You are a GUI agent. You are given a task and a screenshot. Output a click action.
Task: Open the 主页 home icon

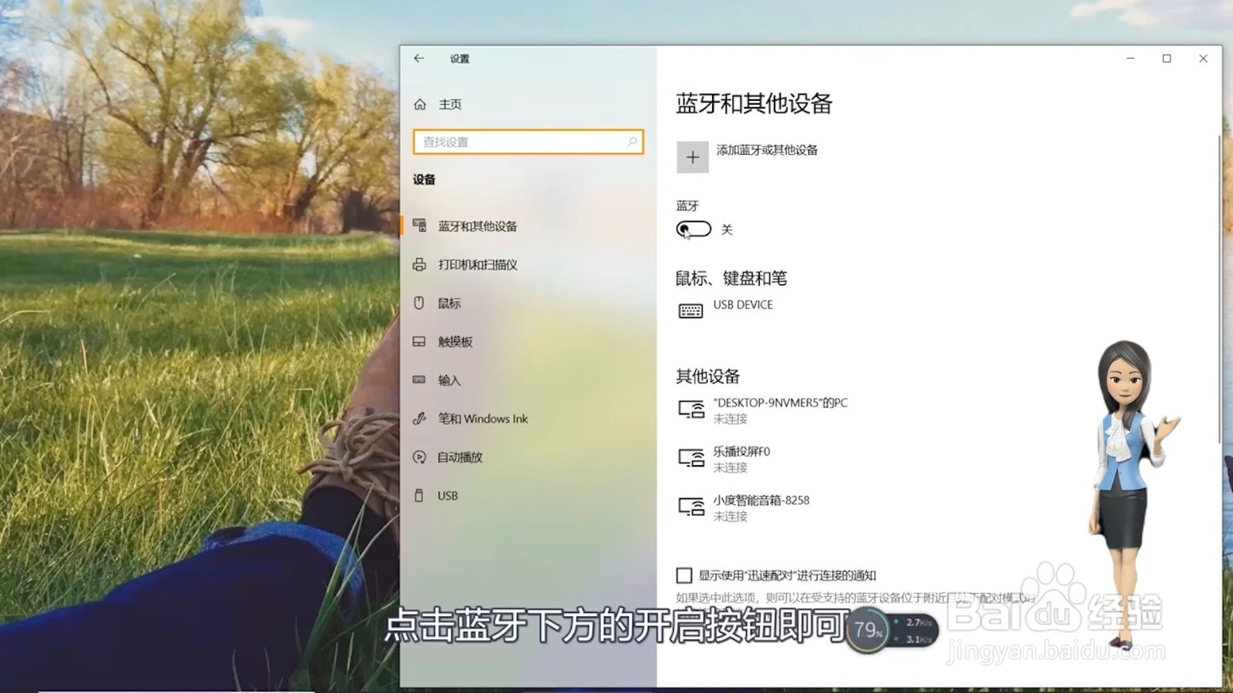tap(420, 104)
